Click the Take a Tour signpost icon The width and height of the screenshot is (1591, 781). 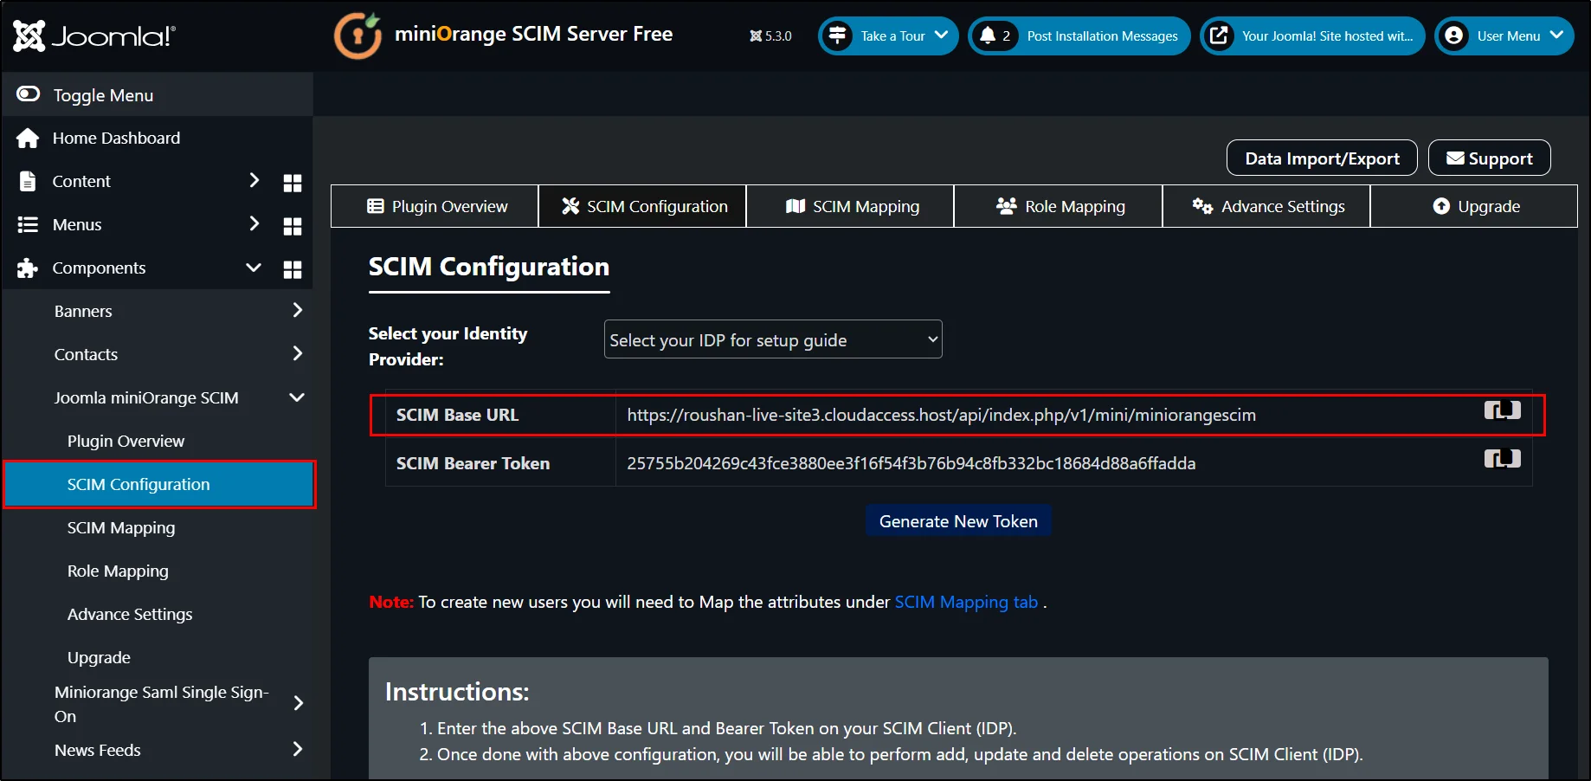(837, 35)
